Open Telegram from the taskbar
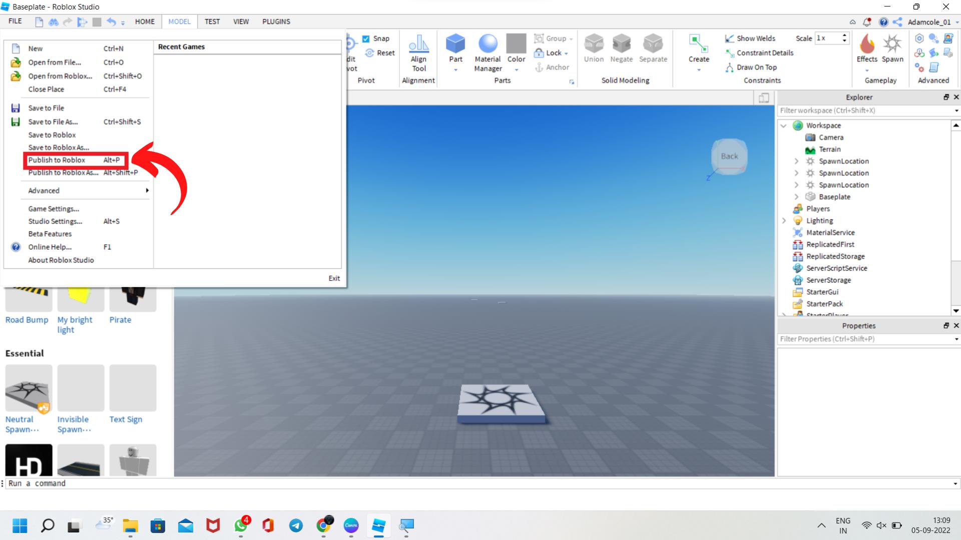961x540 pixels. 296,525
